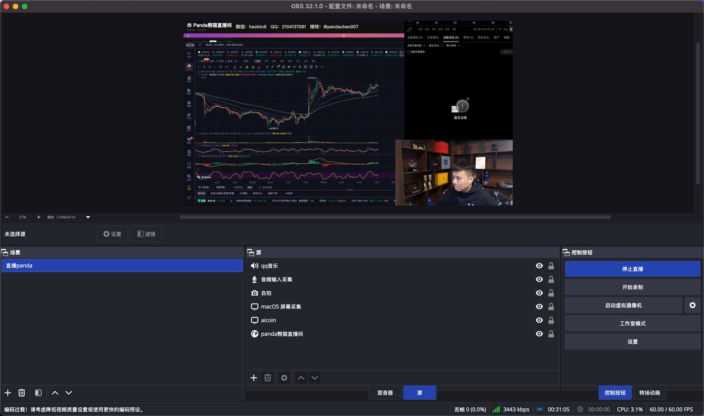This screenshot has height=416, width=704.
Task: Toggle visibility of macOS 屏幕采集
Action: pos(539,306)
